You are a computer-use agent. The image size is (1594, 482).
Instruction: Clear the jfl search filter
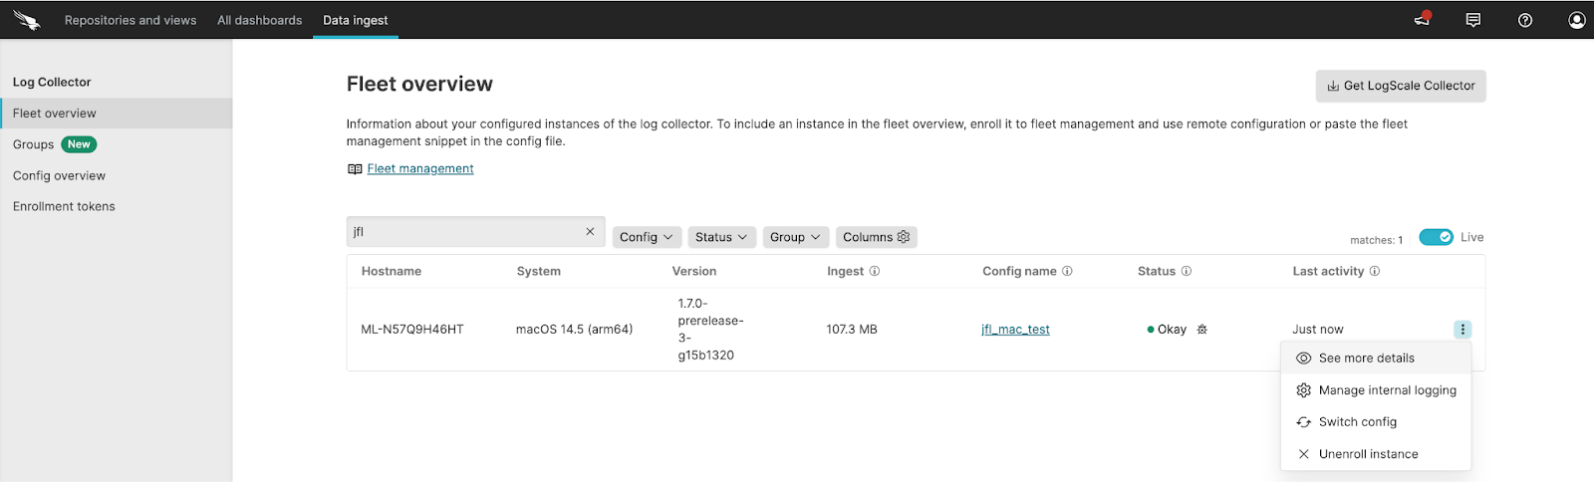tap(590, 232)
